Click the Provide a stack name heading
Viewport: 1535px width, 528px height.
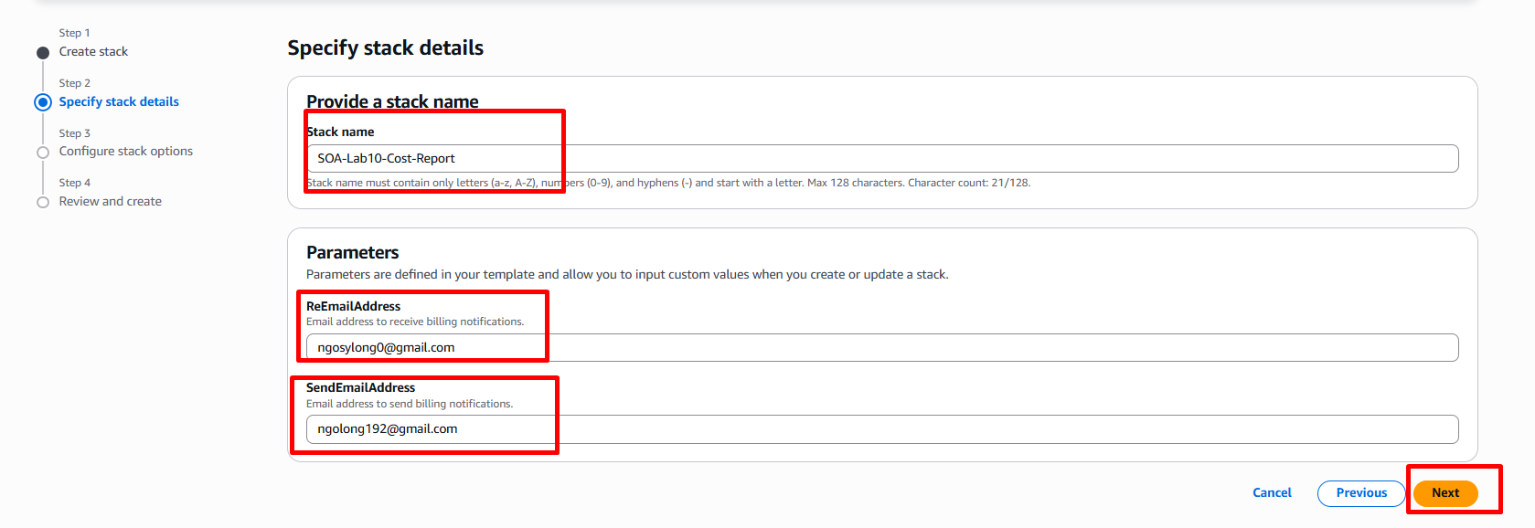pos(392,101)
